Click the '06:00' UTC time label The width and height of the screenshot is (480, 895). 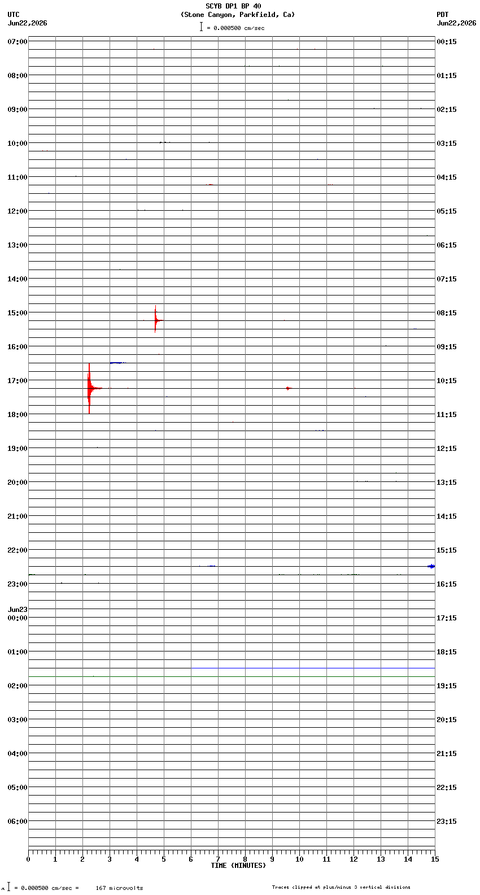point(18,822)
